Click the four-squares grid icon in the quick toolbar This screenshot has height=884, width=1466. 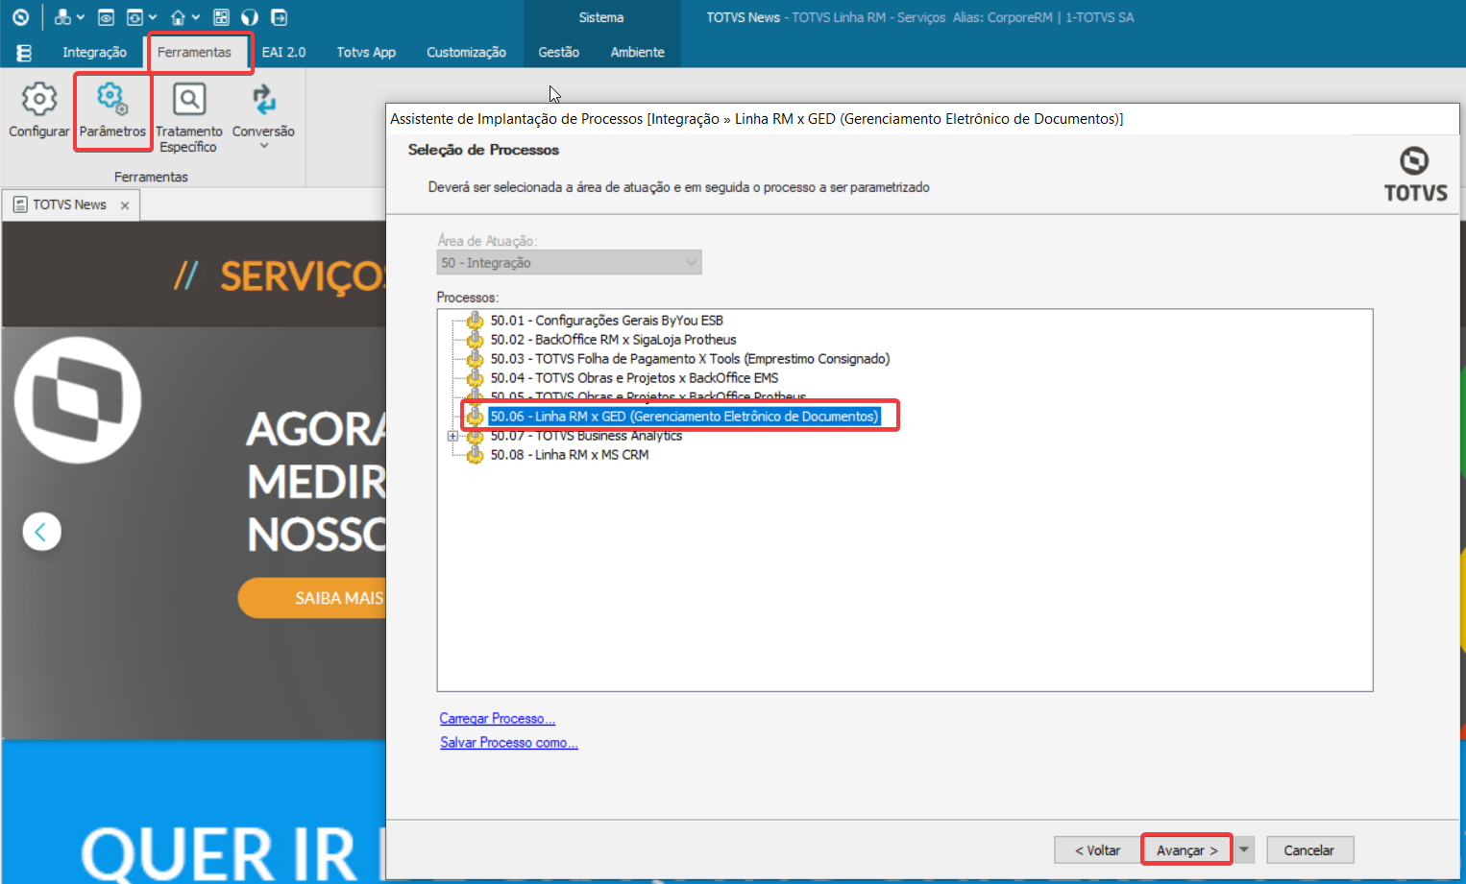(x=221, y=17)
